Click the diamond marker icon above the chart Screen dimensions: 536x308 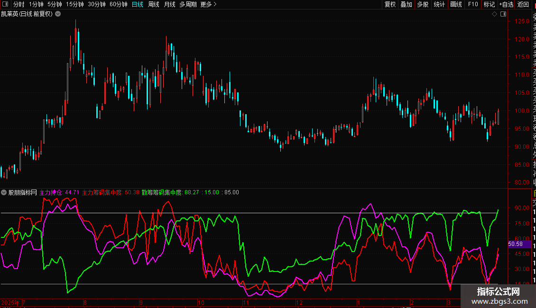494,14
